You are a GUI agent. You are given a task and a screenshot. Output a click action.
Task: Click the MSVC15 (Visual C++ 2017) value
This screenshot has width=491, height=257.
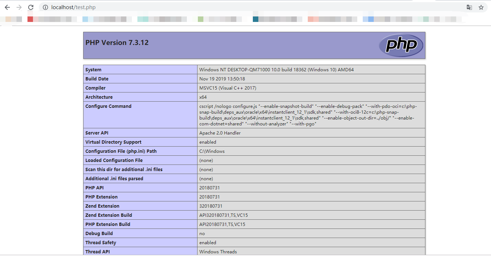pos(228,88)
